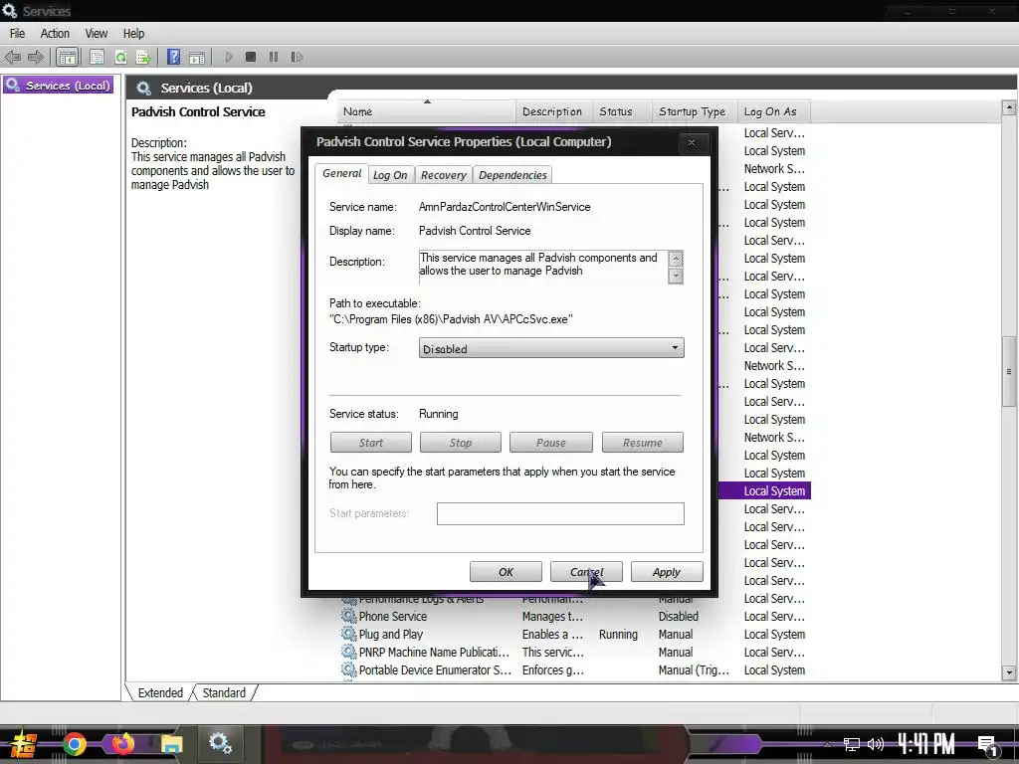Click the Pause Service icon in toolbar
This screenshot has width=1019, height=764.
(274, 57)
